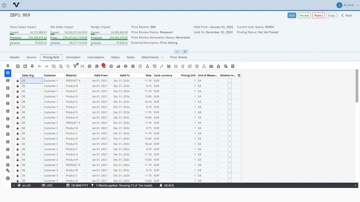Click the save icon in the grid toolbar
The image size is (360, 202).
pyautogui.click(x=18, y=66)
